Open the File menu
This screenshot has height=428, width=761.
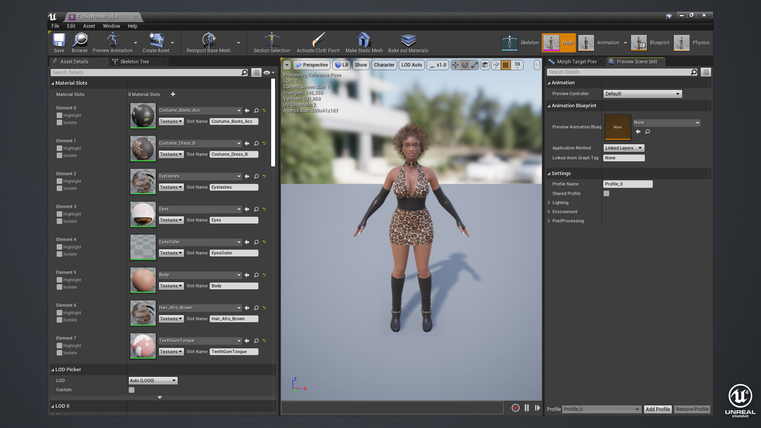pos(55,26)
